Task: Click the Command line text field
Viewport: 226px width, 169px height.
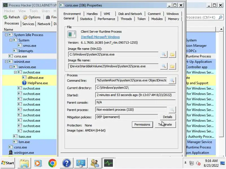Action: click(x=131, y=80)
